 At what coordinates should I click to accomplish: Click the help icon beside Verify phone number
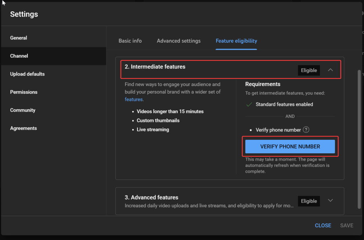[x=306, y=130]
